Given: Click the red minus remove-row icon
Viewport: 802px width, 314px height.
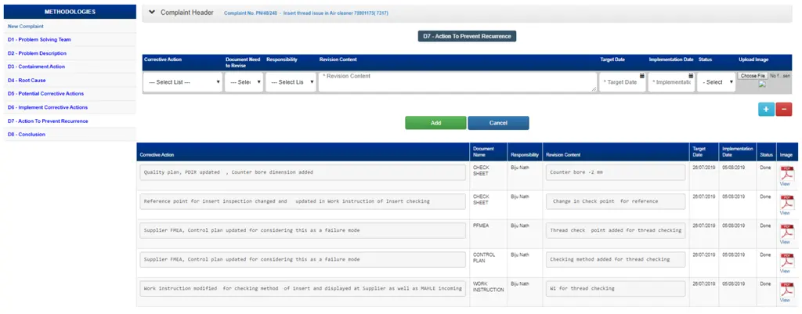Looking at the screenshot, I should click(783, 110).
